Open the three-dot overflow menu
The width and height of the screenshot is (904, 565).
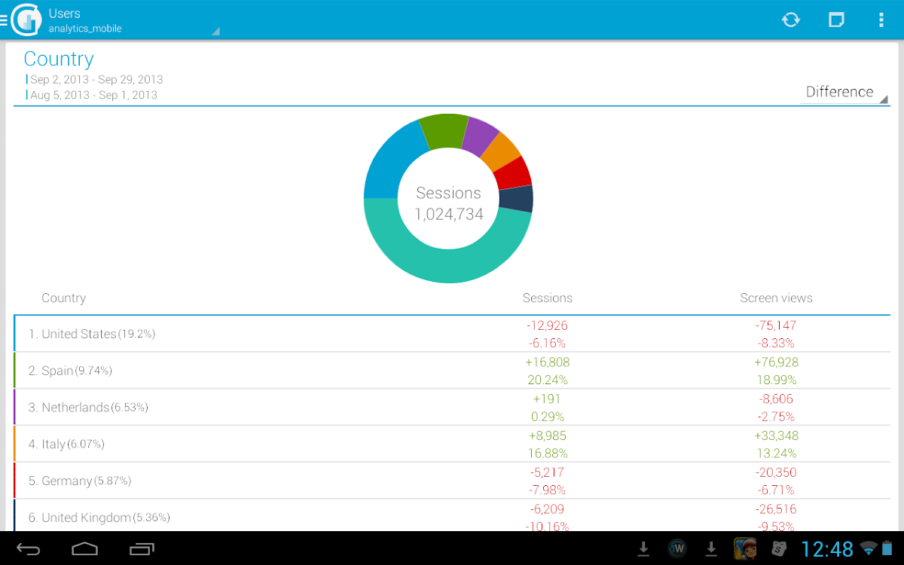tap(881, 20)
